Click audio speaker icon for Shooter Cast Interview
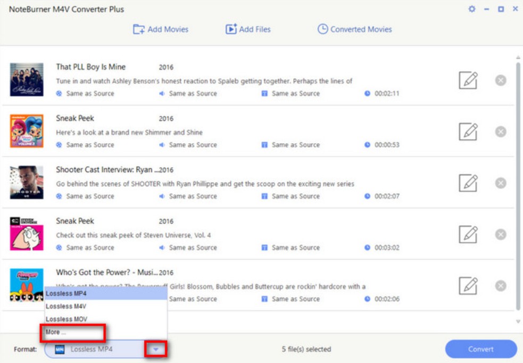 click(162, 196)
